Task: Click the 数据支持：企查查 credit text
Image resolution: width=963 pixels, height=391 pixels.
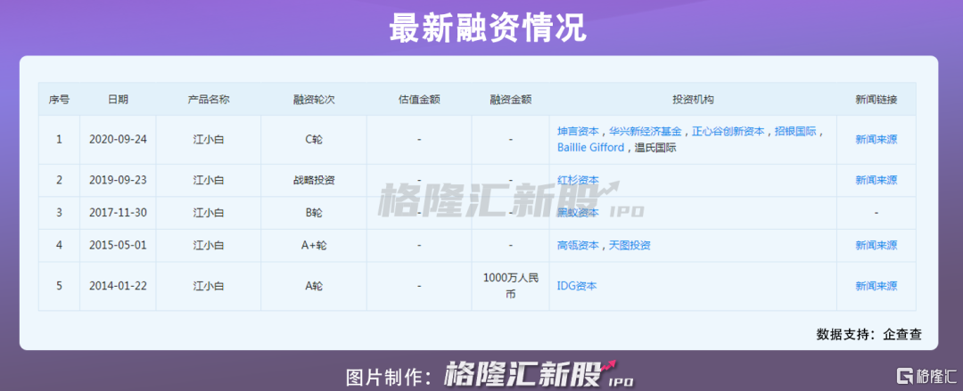Action: 868,334
